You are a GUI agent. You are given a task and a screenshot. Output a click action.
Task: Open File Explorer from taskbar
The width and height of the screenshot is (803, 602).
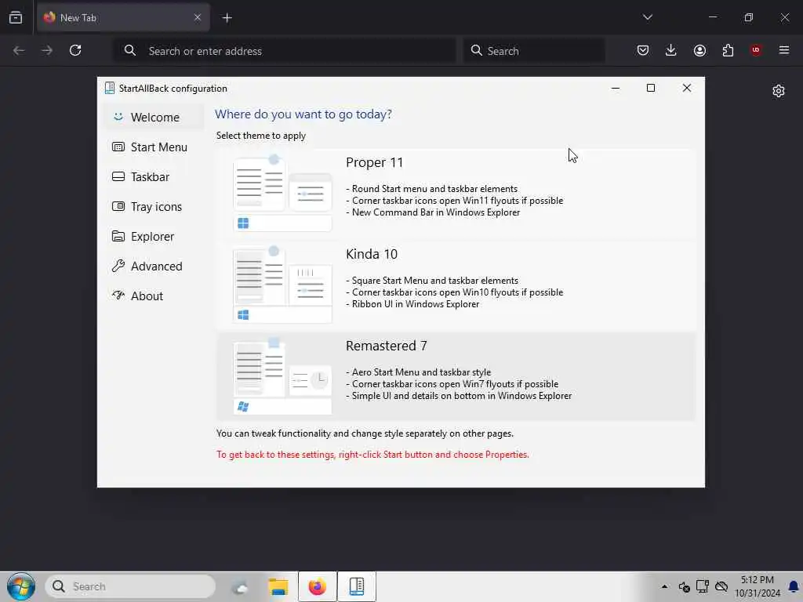278,586
